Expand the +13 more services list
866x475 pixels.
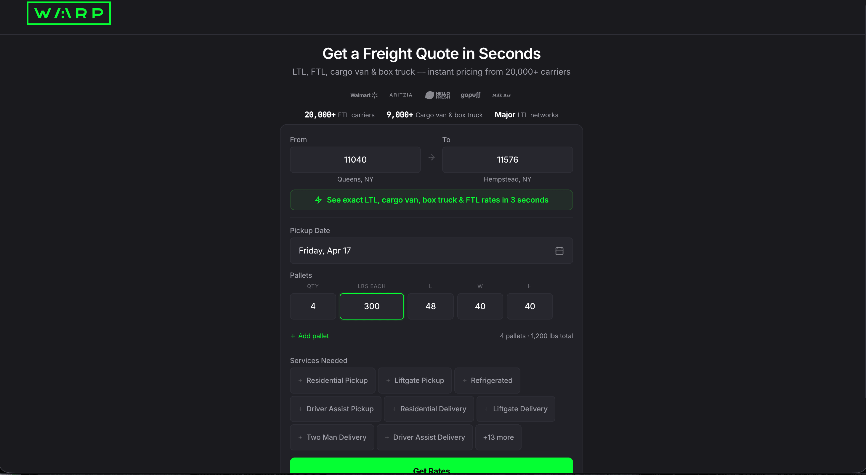[498, 437]
